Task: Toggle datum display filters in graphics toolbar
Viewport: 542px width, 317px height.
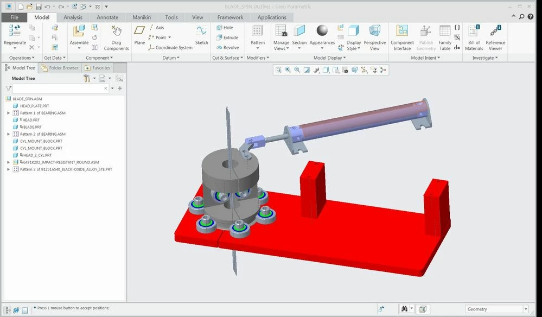Action: (x=364, y=70)
